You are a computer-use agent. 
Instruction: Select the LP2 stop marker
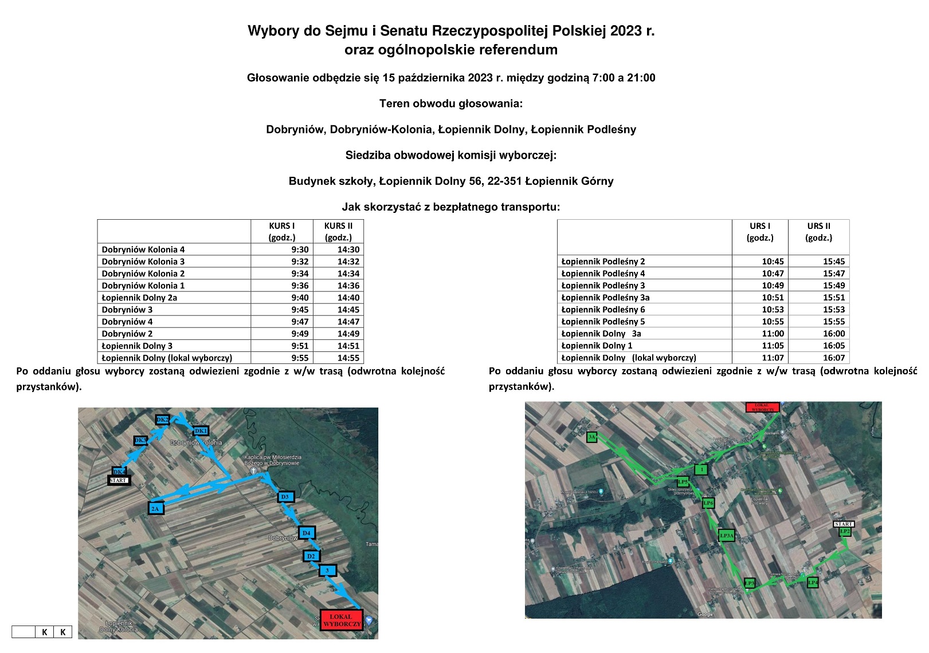point(844,532)
